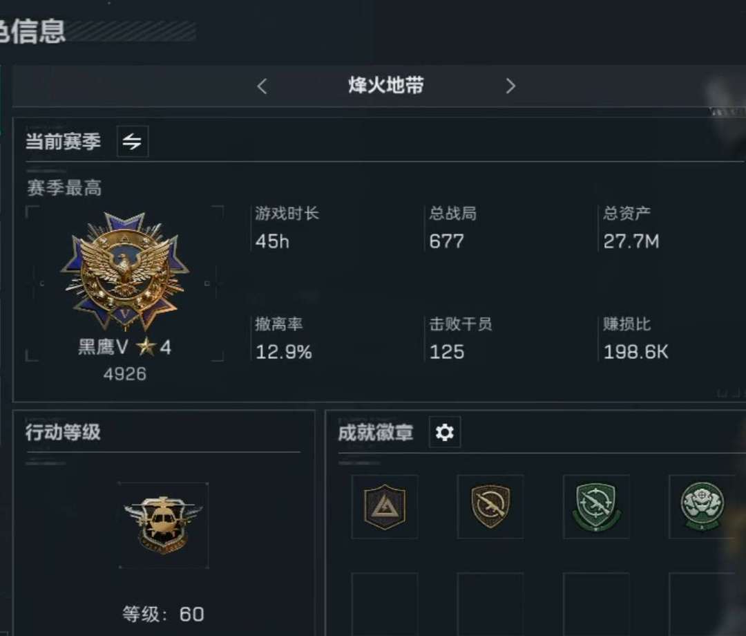Open the helicopter operation level badge
The width and height of the screenshot is (746, 636).
click(163, 525)
